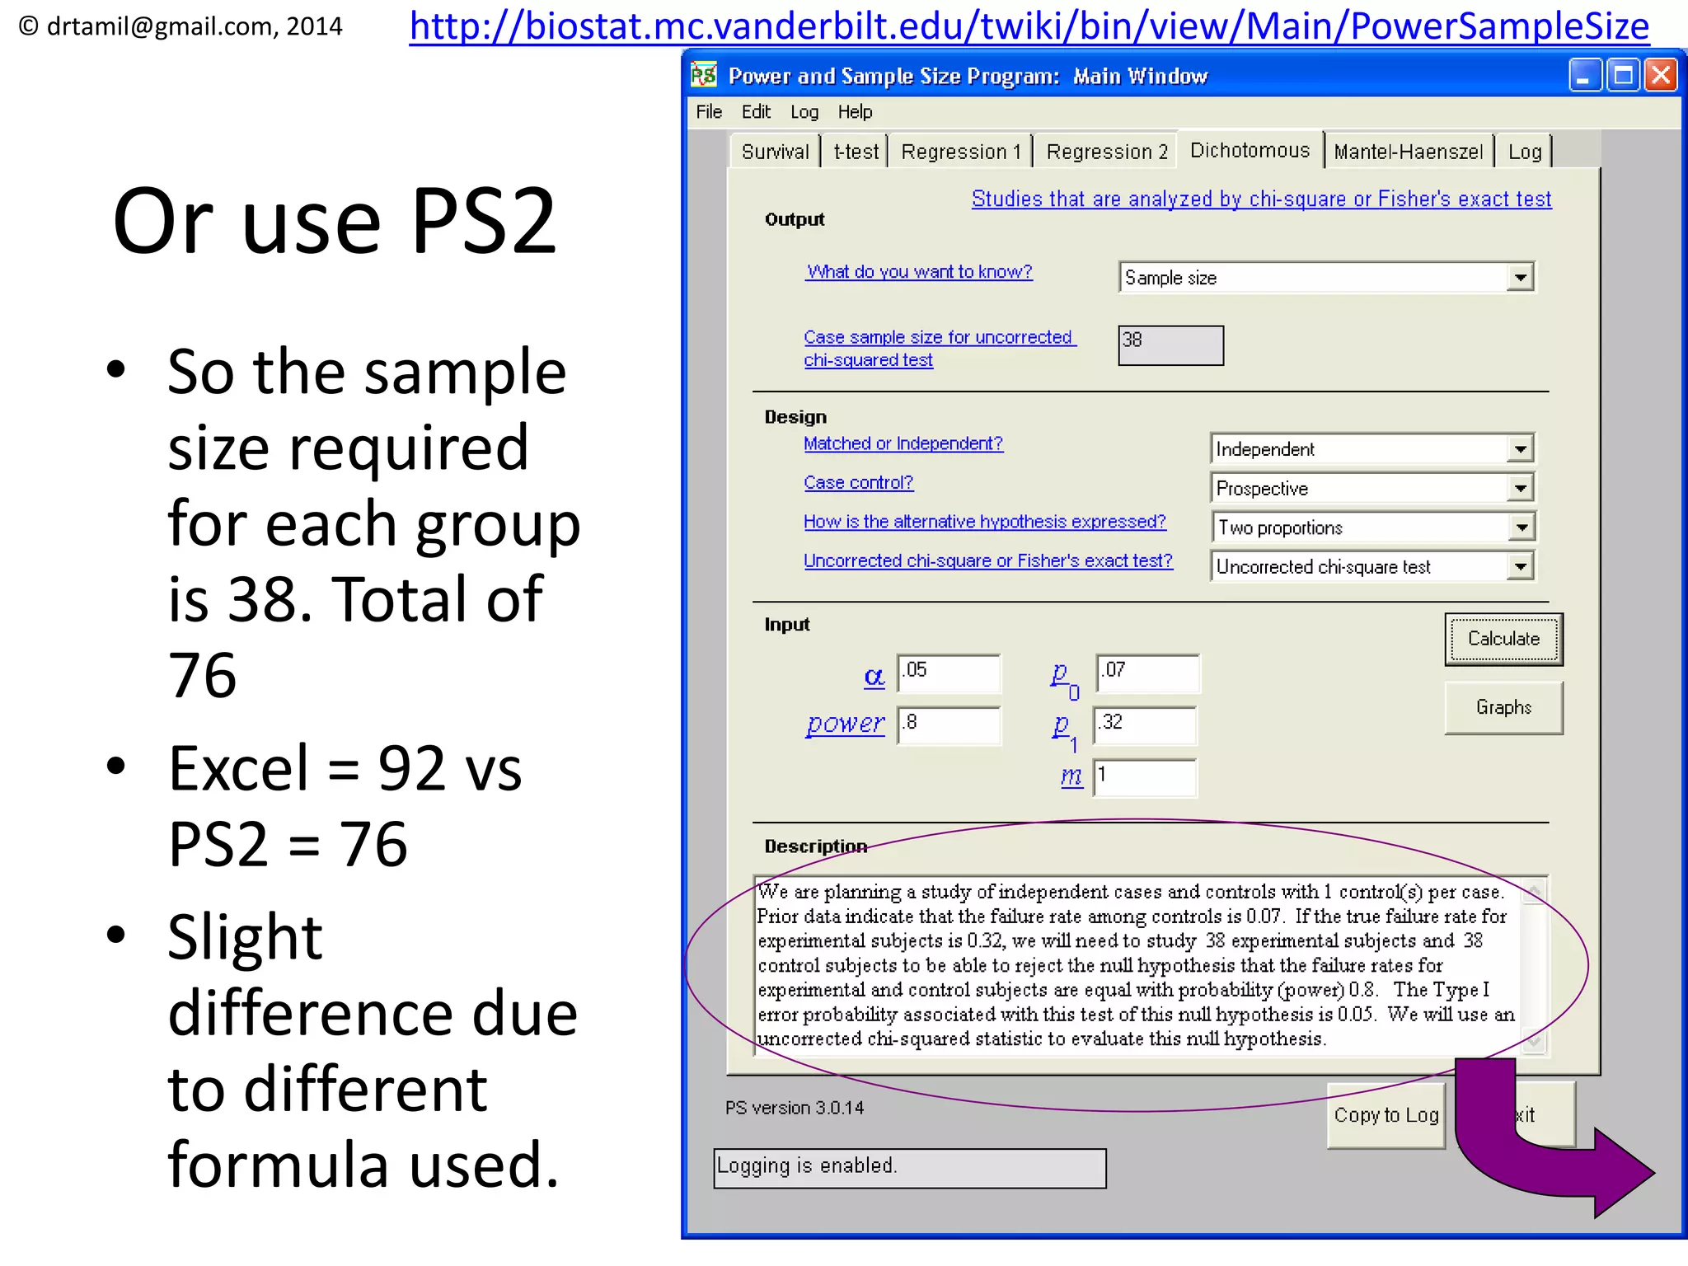Viewport: 1688px width, 1266px height.
Task: Click the partially hidden Exit button
Action: 1543,1114
